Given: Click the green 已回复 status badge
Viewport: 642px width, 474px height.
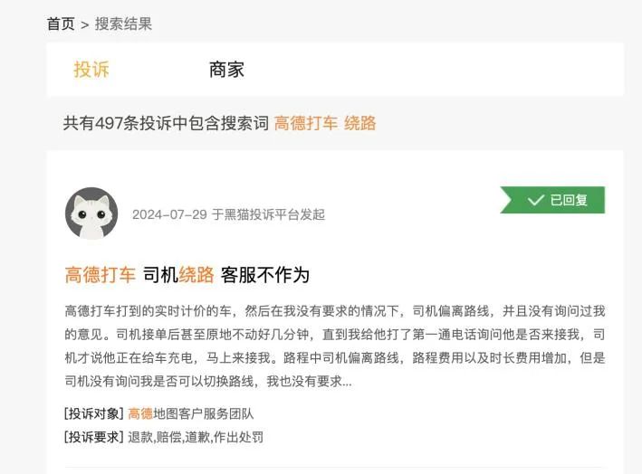Looking at the screenshot, I should [x=552, y=200].
